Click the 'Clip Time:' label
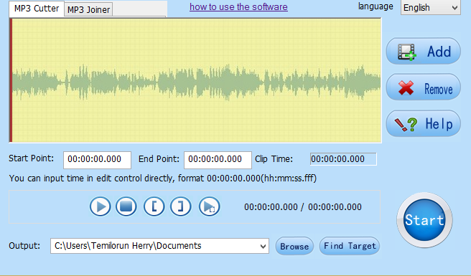The width and height of the screenshot is (471, 276). [274, 158]
